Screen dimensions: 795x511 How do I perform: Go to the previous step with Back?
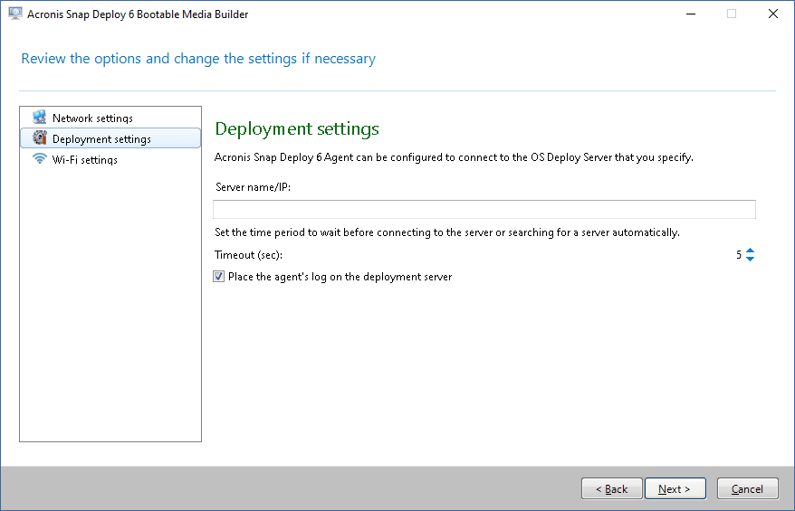(611, 488)
